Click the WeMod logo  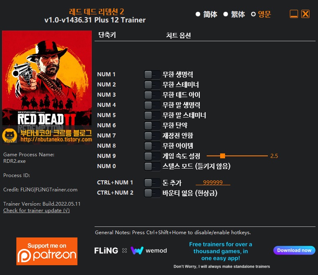149,251
